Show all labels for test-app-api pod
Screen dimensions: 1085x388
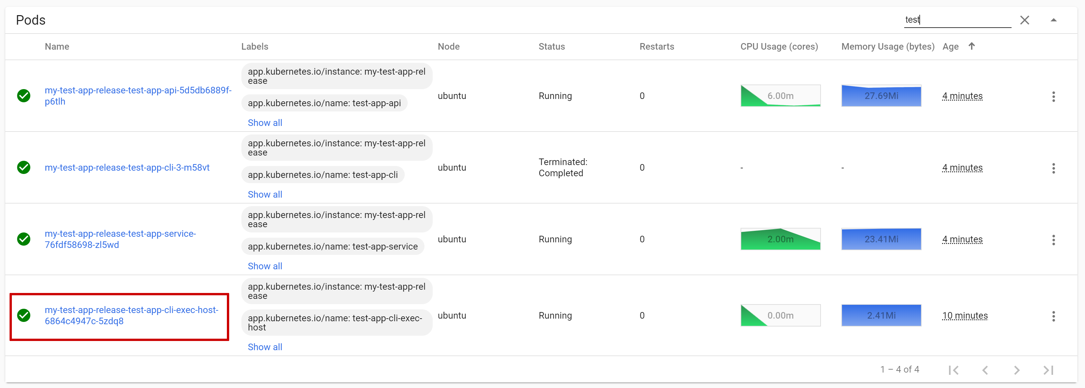[x=265, y=123]
